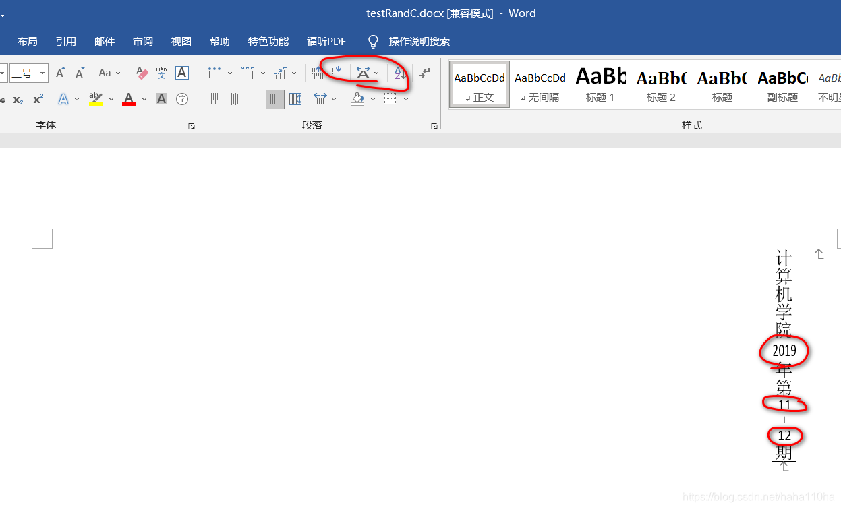Click the Change Case Aa icon

coord(105,73)
